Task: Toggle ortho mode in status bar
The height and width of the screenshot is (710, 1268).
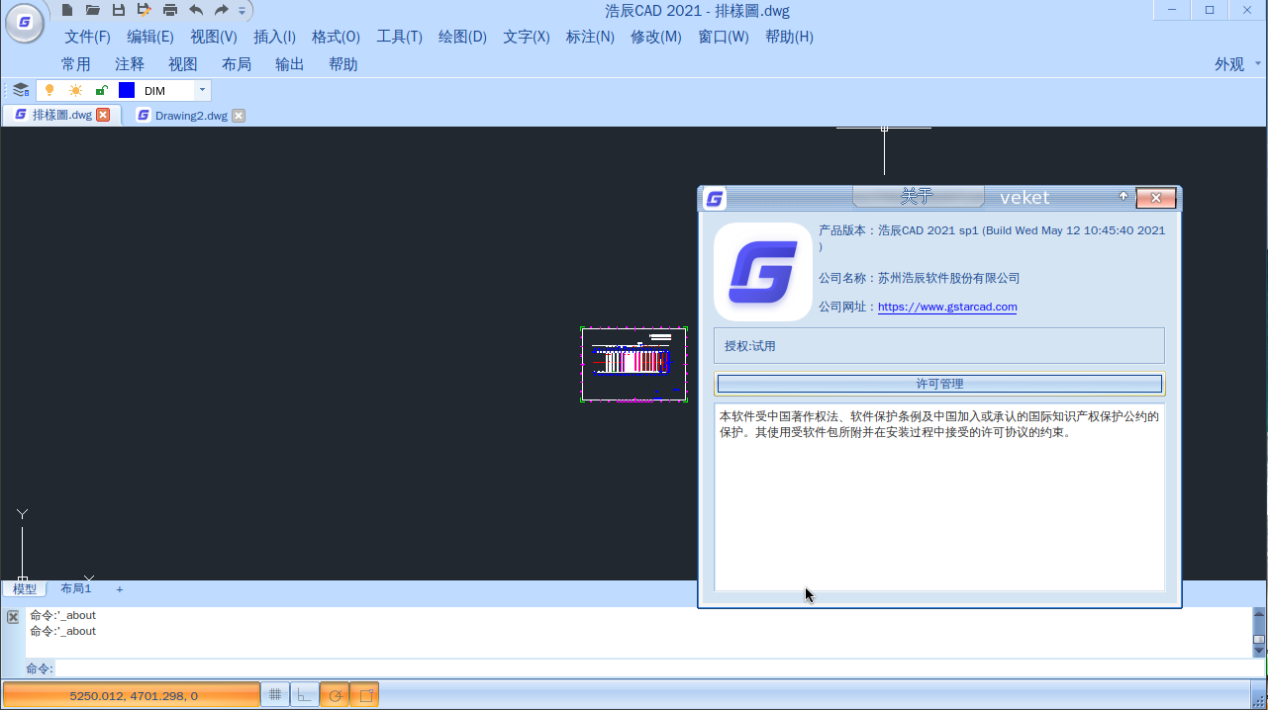Action: pyautogui.click(x=304, y=695)
